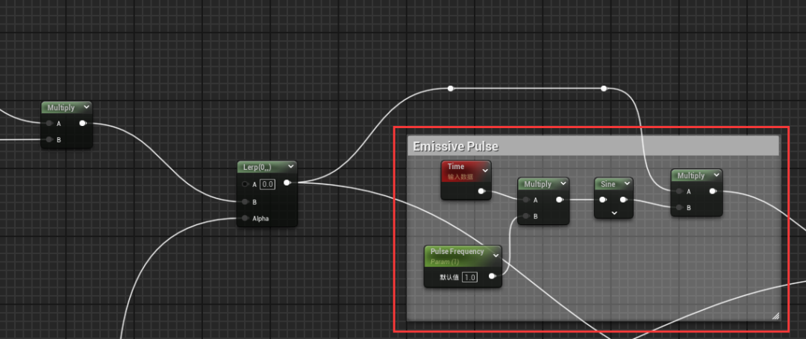Select the right reroute node on the top wire
806x339 pixels.
click(x=604, y=89)
